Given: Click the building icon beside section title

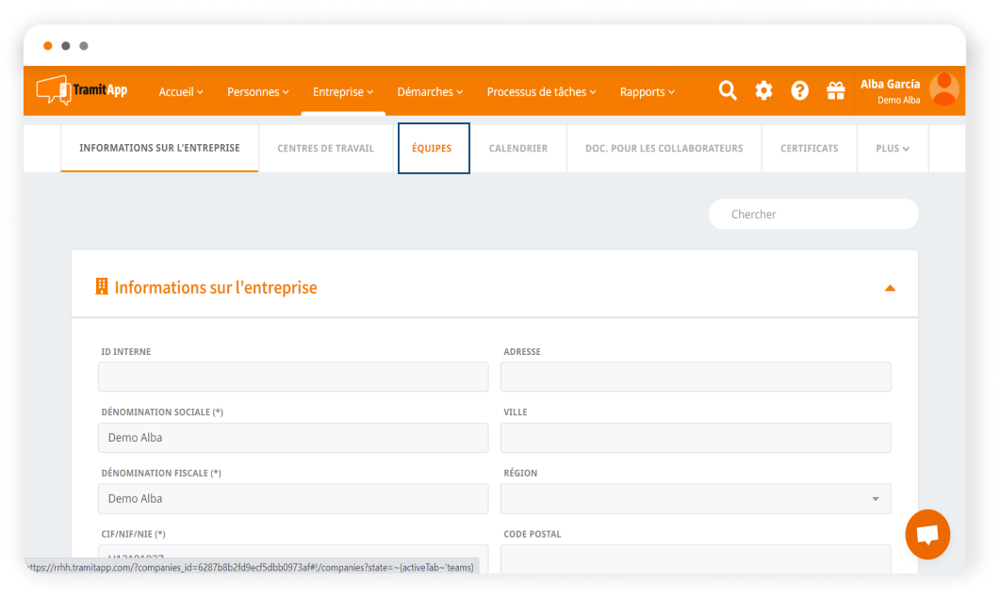Looking at the screenshot, I should (102, 287).
